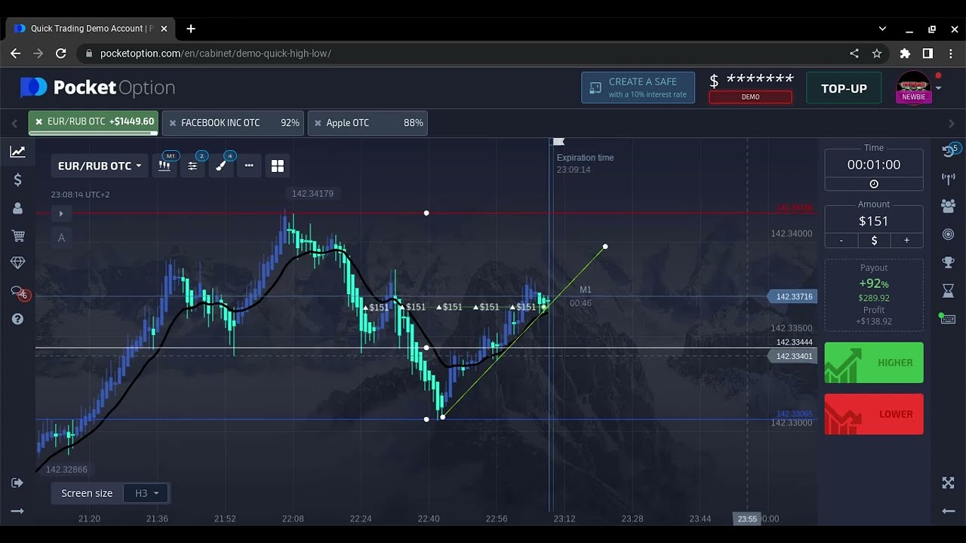
Task: Click the LOWER trade button
Action: click(x=873, y=414)
